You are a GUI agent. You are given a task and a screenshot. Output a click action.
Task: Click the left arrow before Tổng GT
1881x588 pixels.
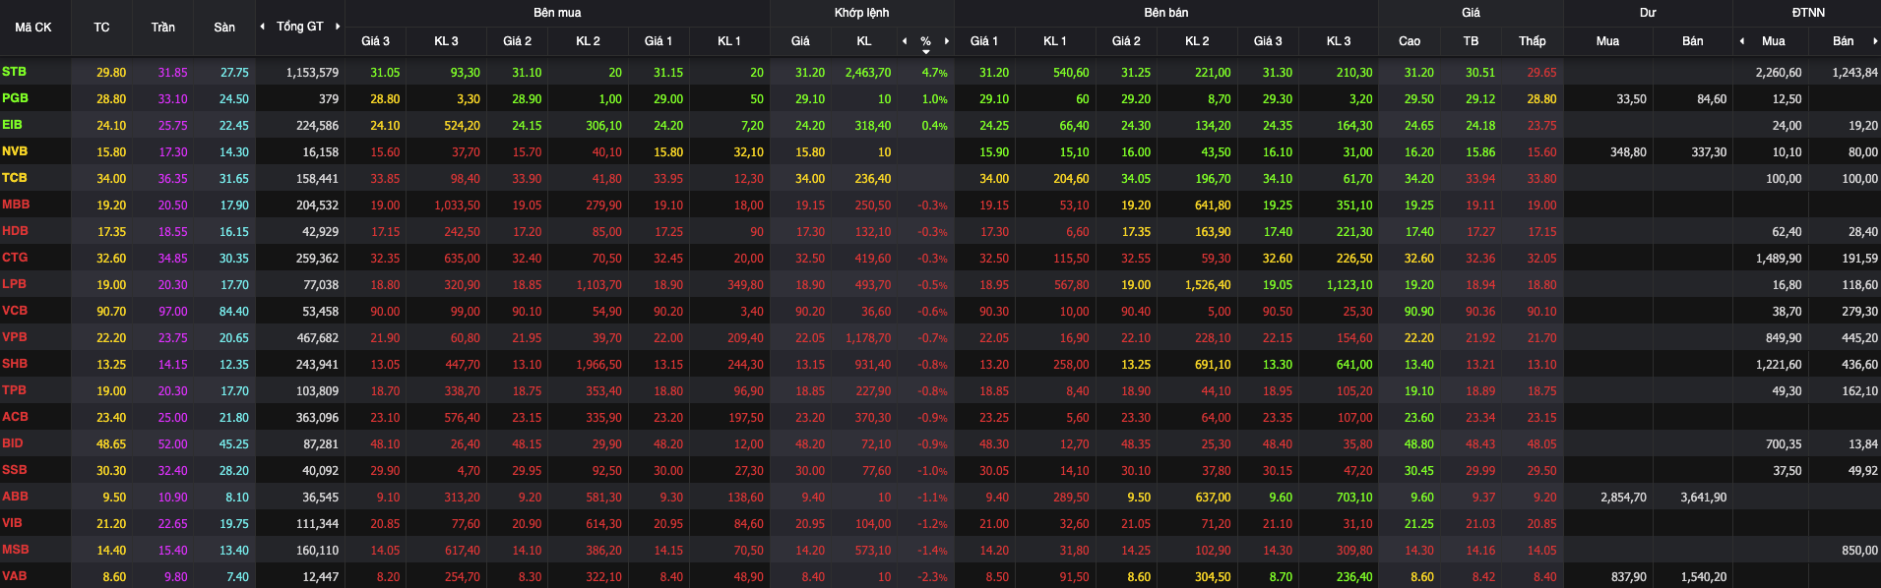(262, 27)
